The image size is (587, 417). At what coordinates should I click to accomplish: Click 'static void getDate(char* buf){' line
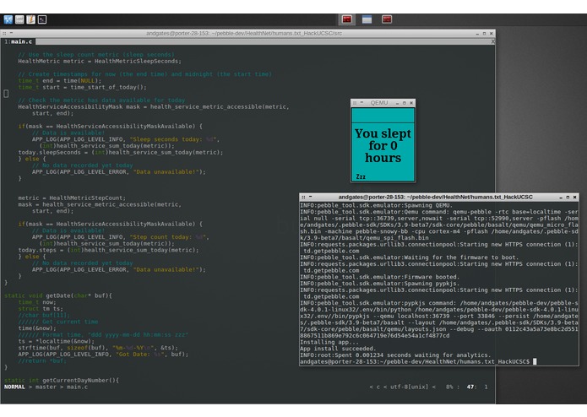[58, 295]
